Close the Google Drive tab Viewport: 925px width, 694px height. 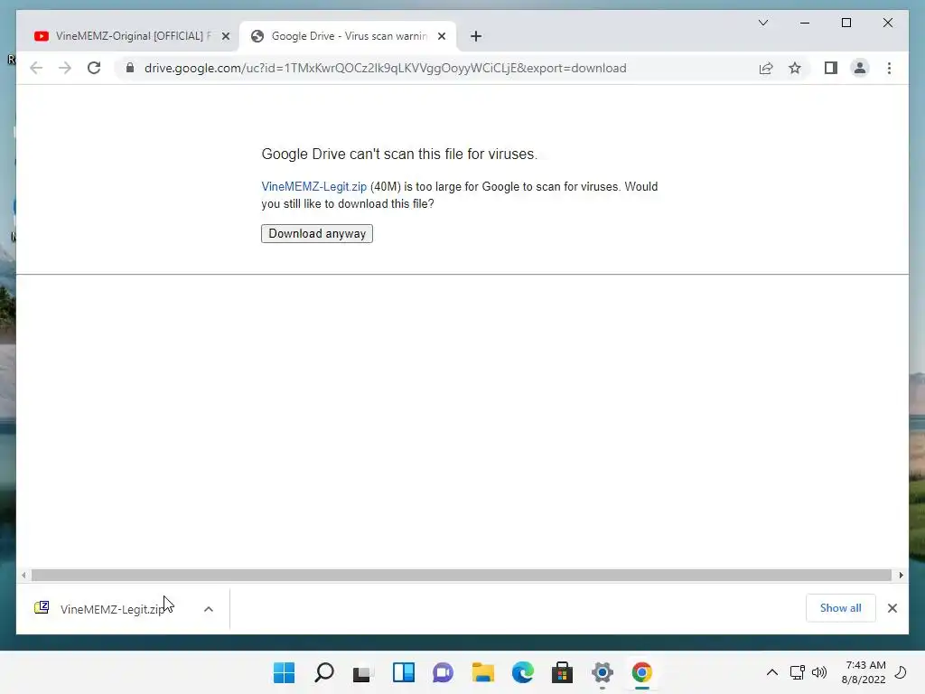coord(441,36)
